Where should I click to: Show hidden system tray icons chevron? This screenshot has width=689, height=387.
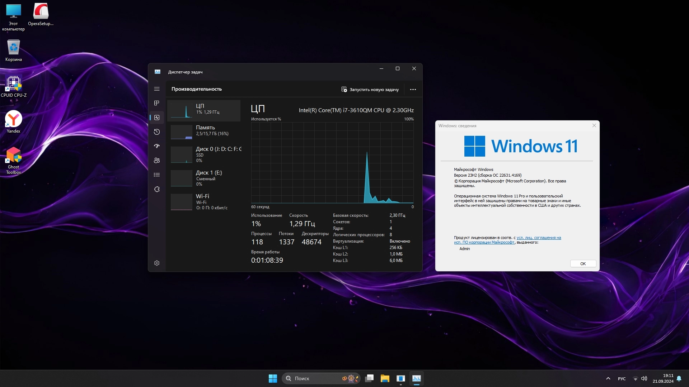[x=608, y=378]
